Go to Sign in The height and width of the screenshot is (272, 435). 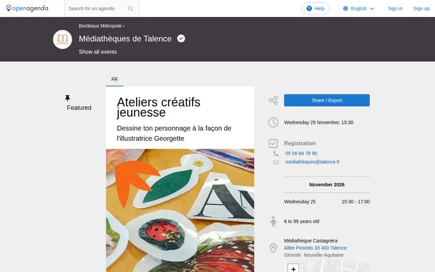[x=395, y=8]
